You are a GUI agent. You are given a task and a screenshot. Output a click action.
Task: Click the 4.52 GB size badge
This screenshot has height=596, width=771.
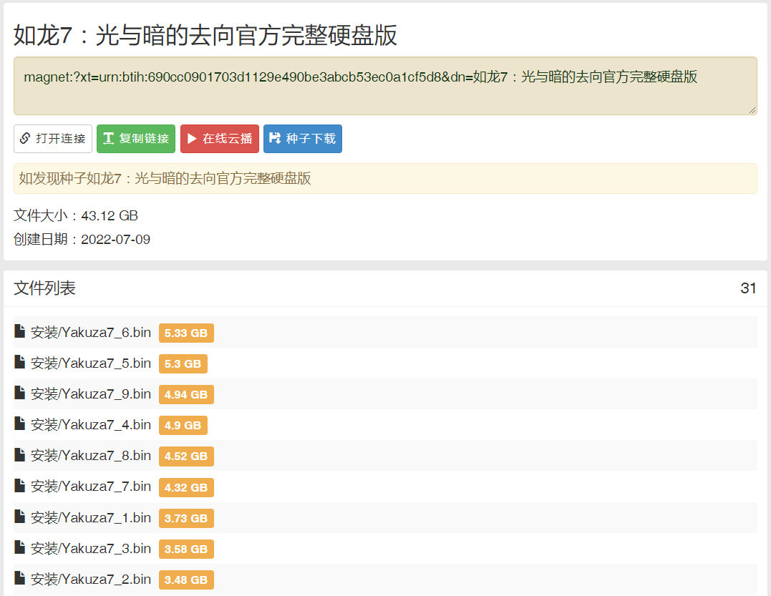tap(186, 456)
